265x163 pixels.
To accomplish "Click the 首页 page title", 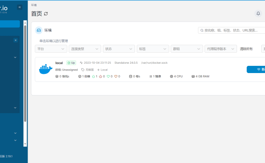I will [36, 14].
